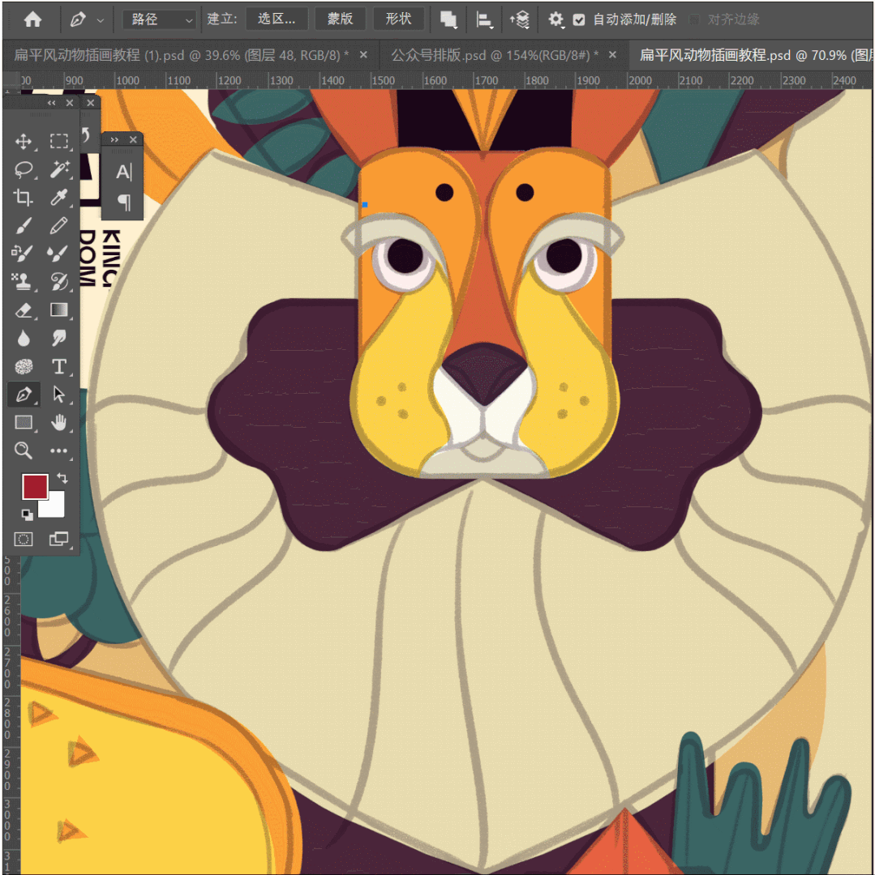Open the Paragraph panel icon
Screen dimensions: 875x875
pyautogui.click(x=124, y=202)
